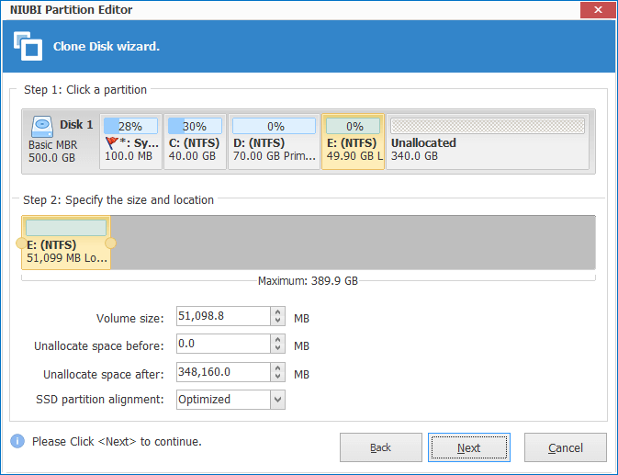Image resolution: width=618 pixels, height=475 pixels.
Task: Click the right resize handle of E: partition
Action: pos(110,243)
